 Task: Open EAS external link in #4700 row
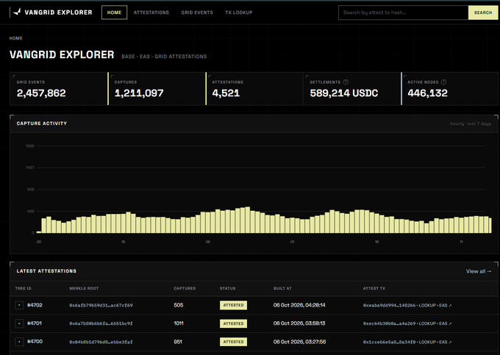[x=445, y=342]
